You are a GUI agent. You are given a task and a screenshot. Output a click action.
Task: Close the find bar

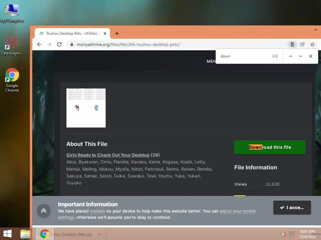[x=311, y=56]
